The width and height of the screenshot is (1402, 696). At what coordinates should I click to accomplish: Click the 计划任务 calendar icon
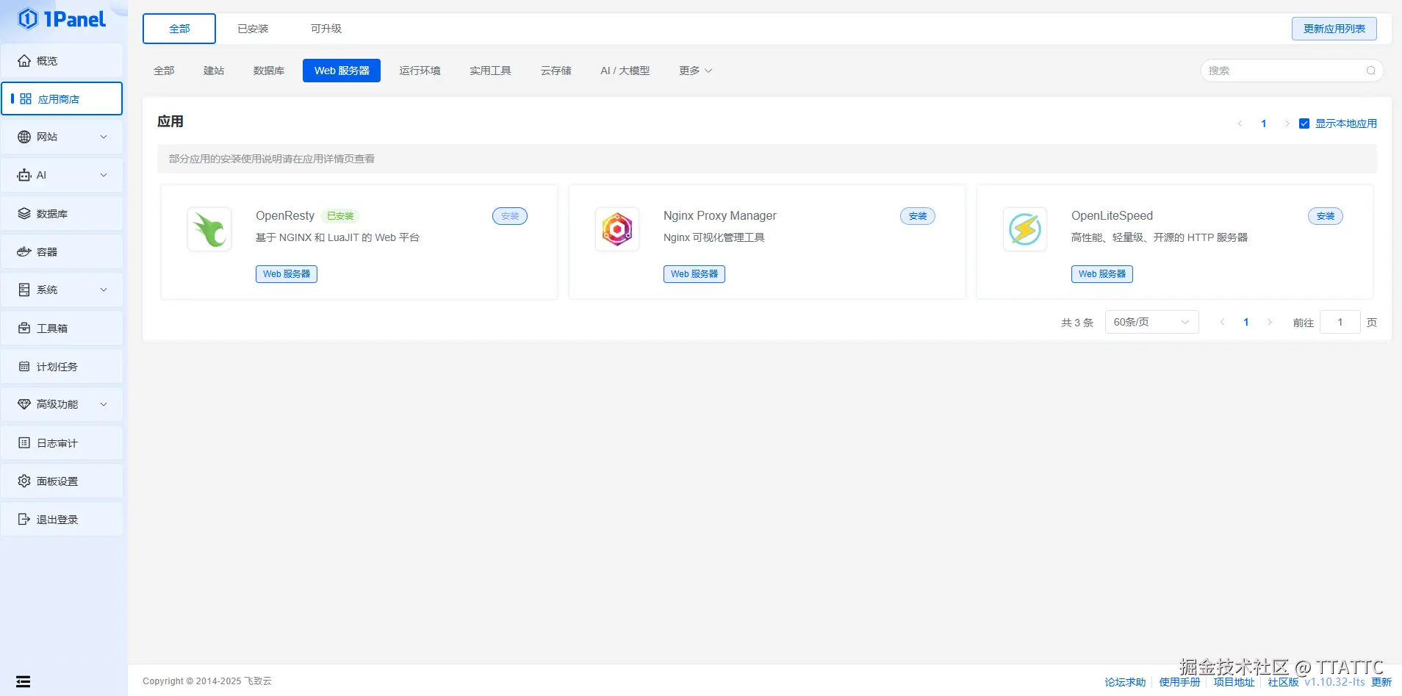(24, 366)
